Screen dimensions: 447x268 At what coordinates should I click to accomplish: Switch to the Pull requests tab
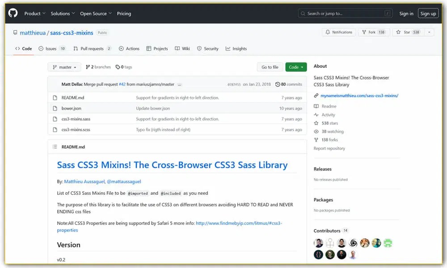tap(93, 48)
